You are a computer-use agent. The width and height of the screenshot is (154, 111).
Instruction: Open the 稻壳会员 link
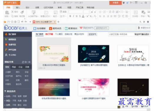coord(55,28)
